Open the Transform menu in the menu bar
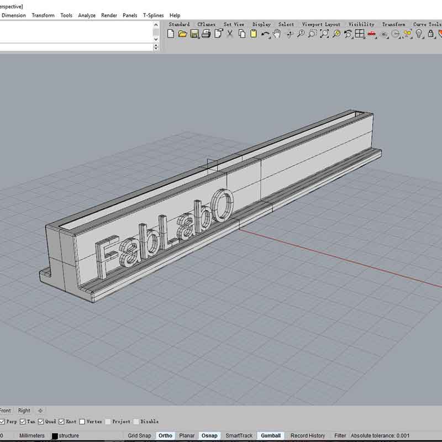Image resolution: width=442 pixels, height=442 pixels. click(x=43, y=15)
